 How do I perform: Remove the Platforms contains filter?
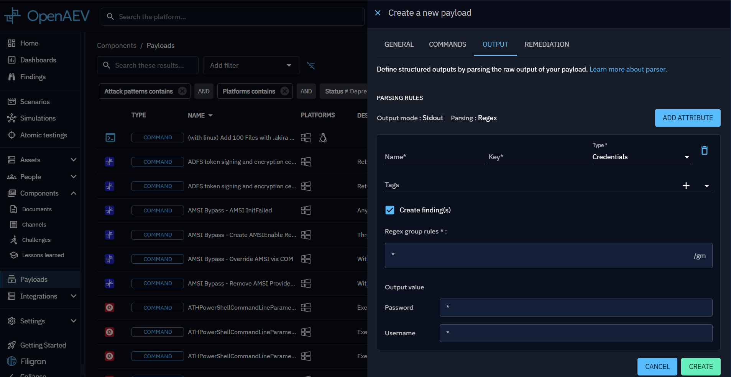(x=284, y=91)
